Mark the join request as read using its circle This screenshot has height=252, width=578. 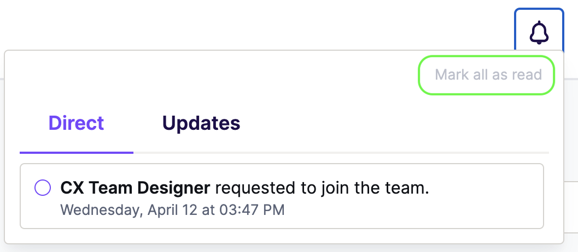coord(43,188)
